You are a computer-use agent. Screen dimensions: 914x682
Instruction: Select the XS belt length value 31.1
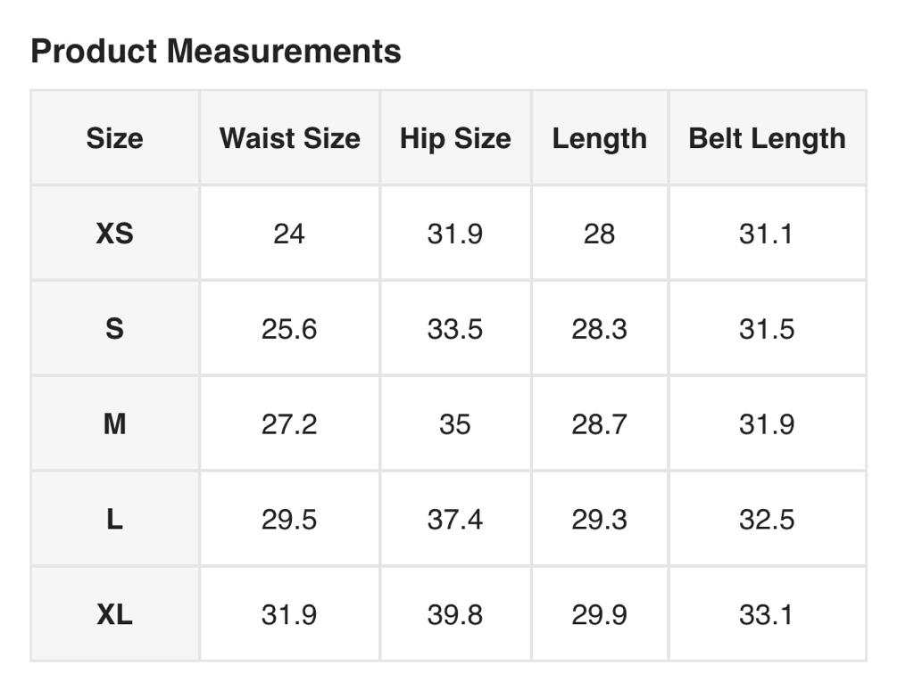(x=767, y=234)
